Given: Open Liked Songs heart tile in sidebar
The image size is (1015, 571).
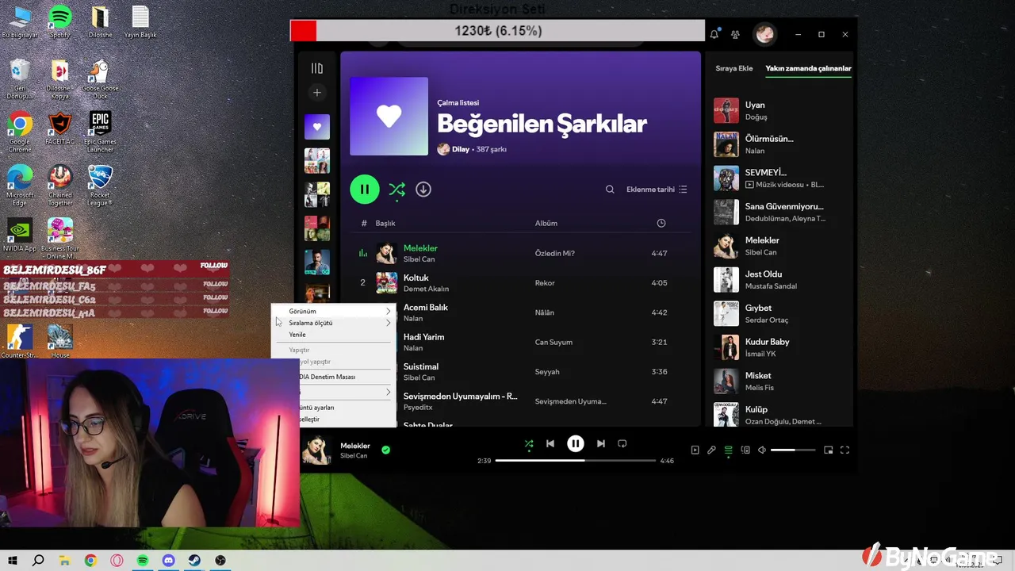Looking at the screenshot, I should [317, 127].
